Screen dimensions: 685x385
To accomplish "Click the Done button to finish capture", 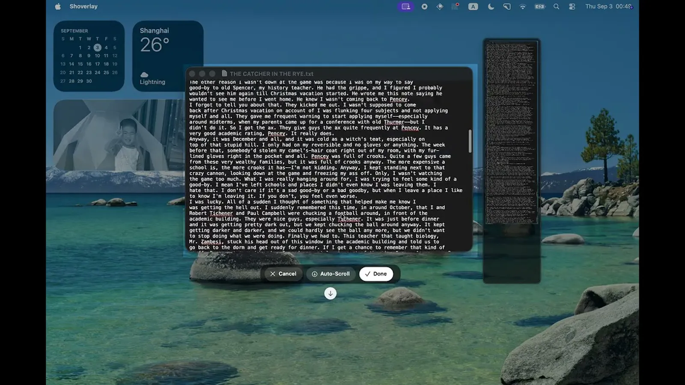I will [x=376, y=274].
